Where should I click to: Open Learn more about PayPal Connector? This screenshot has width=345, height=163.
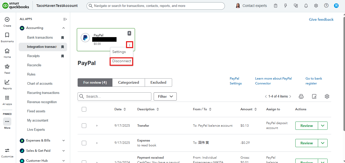tap(273, 81)
